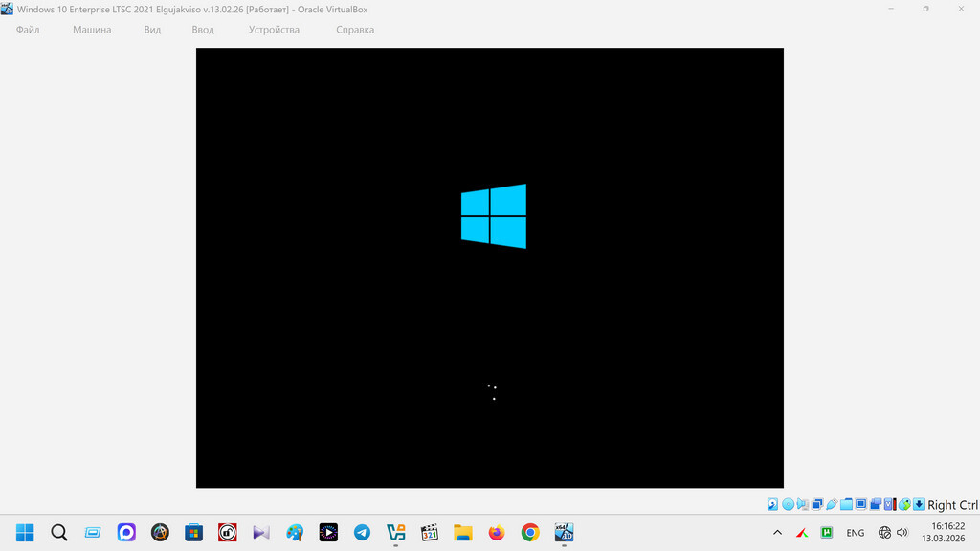The height and width of the screenshot is (551, 980).
Task: Click inside the guest VM boot screen
Action: pyautogui.click(x=489, y=268)
